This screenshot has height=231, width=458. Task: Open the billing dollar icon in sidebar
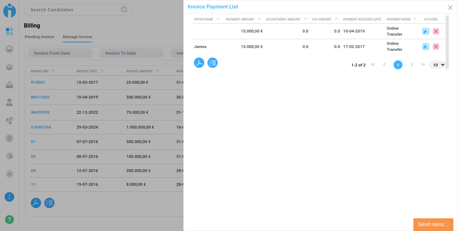coord(10,138)
